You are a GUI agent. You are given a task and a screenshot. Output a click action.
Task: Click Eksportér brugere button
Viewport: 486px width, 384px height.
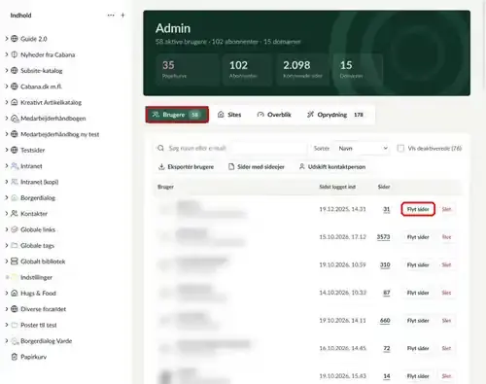tap(186, 167)
